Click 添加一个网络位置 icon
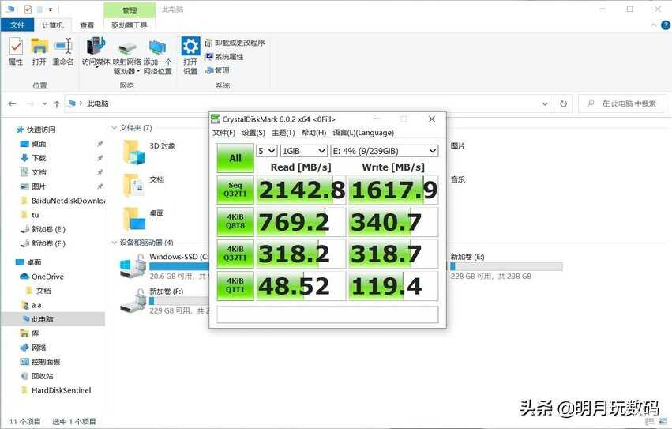Screen dimensions: 672x429 [x=157, y=57]
